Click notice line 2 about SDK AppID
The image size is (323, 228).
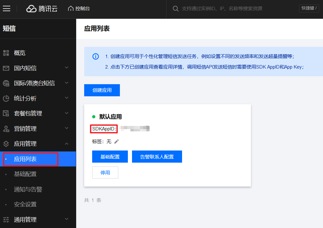[x=205, y=67]
